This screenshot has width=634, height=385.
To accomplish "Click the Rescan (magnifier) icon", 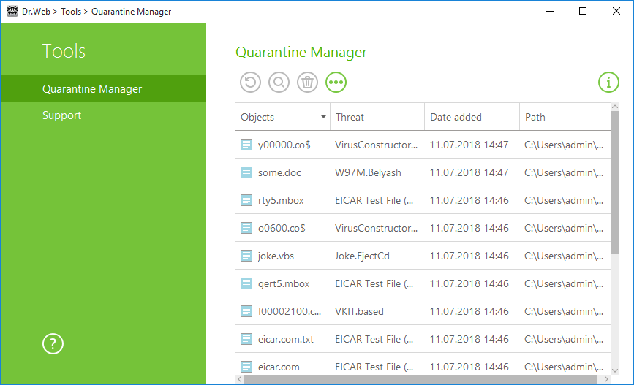I will coord(279,83).
